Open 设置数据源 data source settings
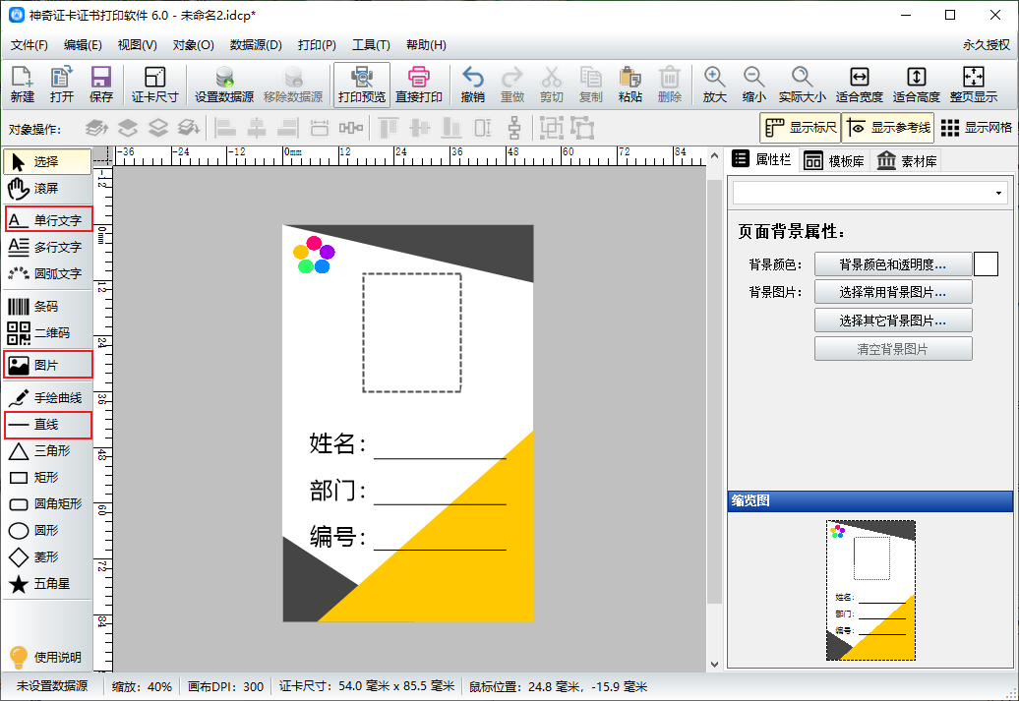This screenshot has height=701, width=1019. point(224,85)
